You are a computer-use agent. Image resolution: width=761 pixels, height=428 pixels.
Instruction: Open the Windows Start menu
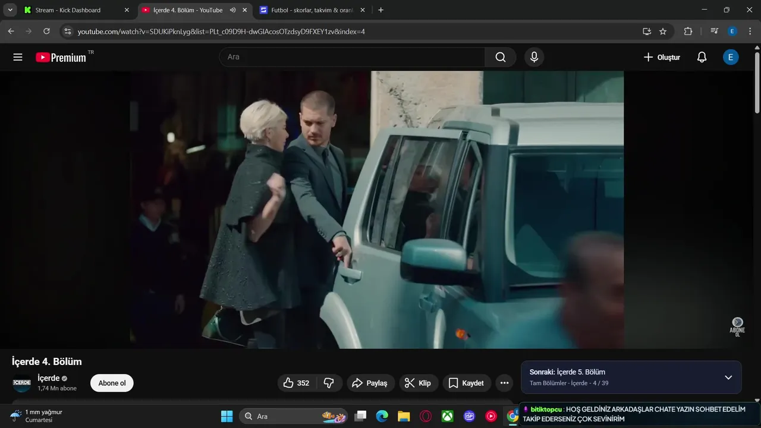point(227,416)
